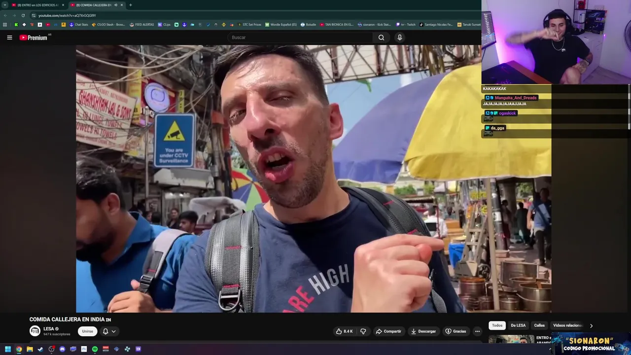631x355 pixels.
Task: Reload the page
Action: coord(23,15)
